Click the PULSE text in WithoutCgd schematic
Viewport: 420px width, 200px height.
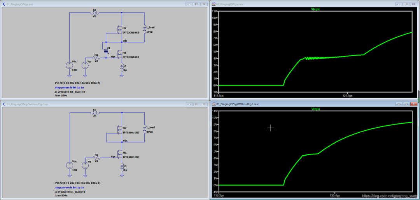click(x=77, y=183)
